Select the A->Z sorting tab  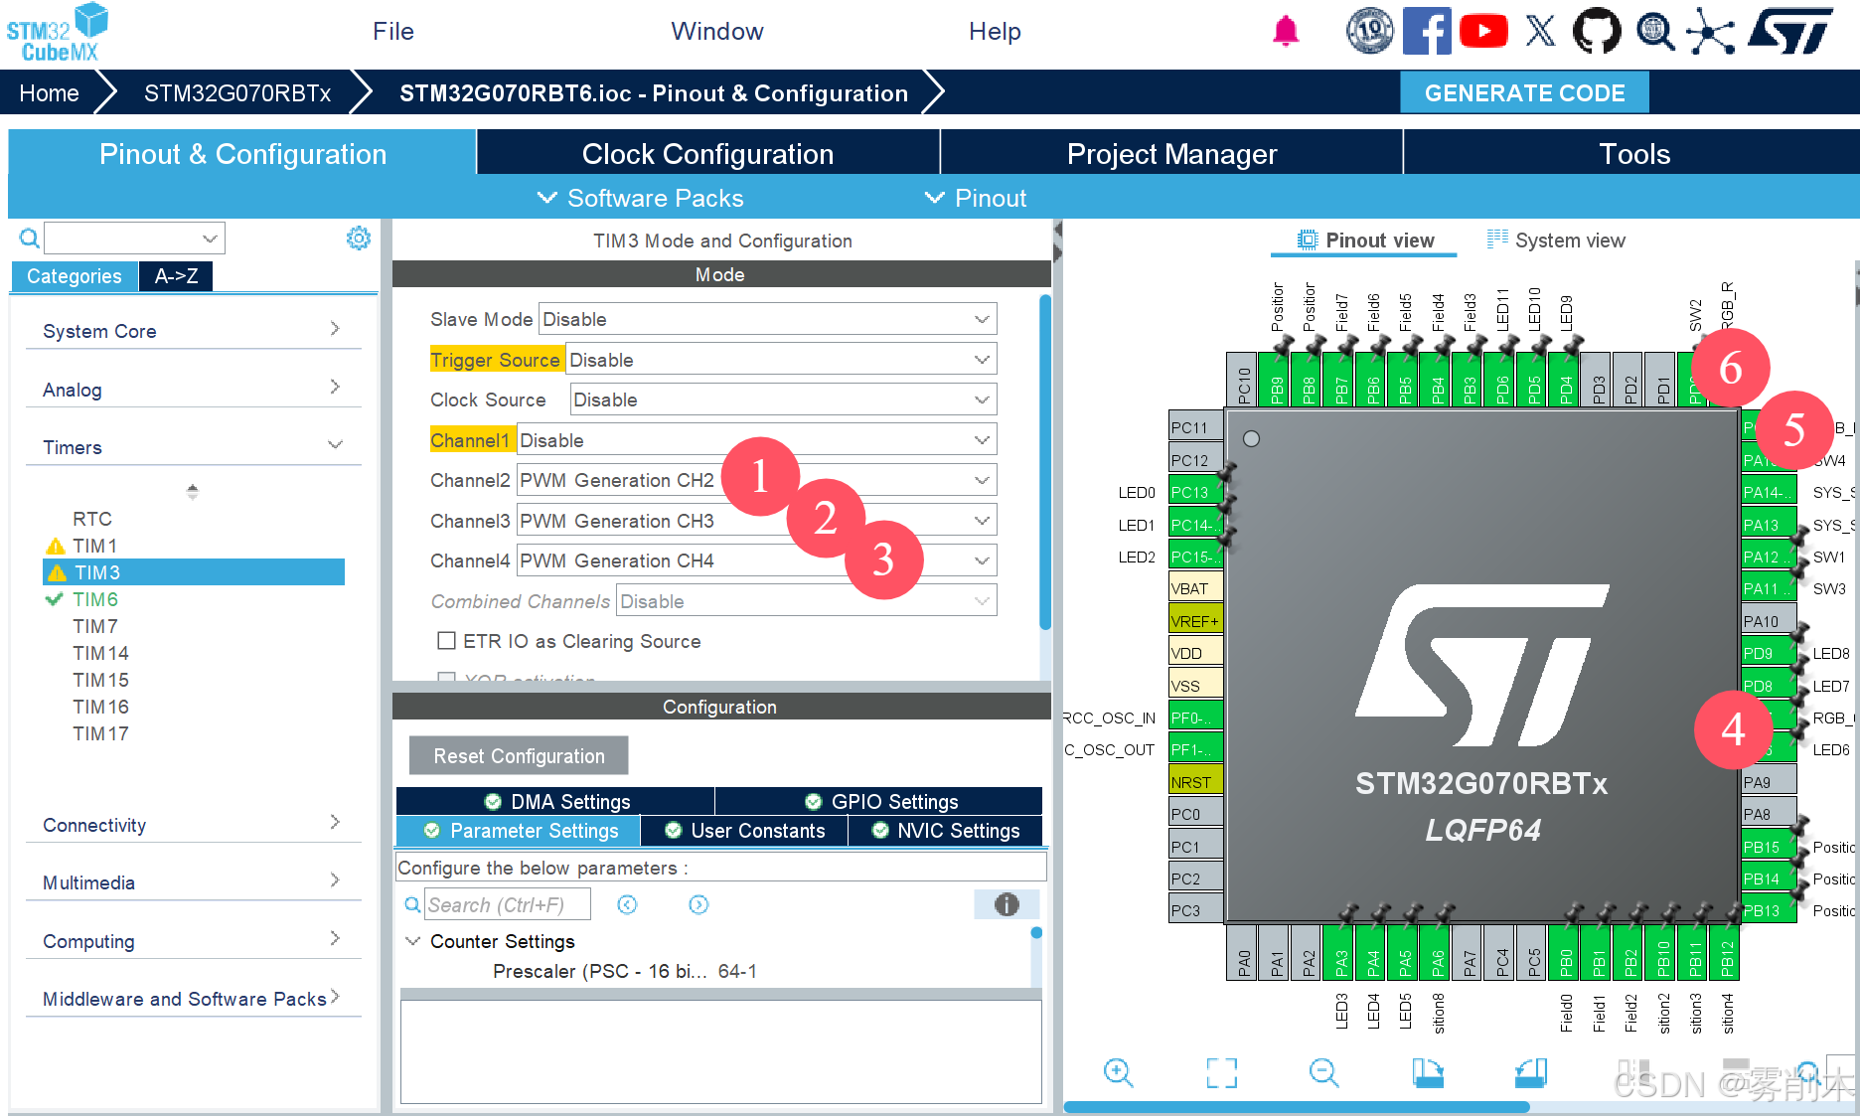tap(176, 276)
